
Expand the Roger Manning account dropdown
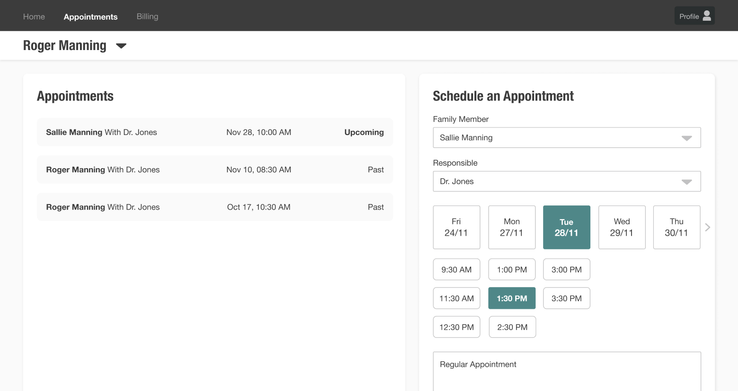click(121, 46)
